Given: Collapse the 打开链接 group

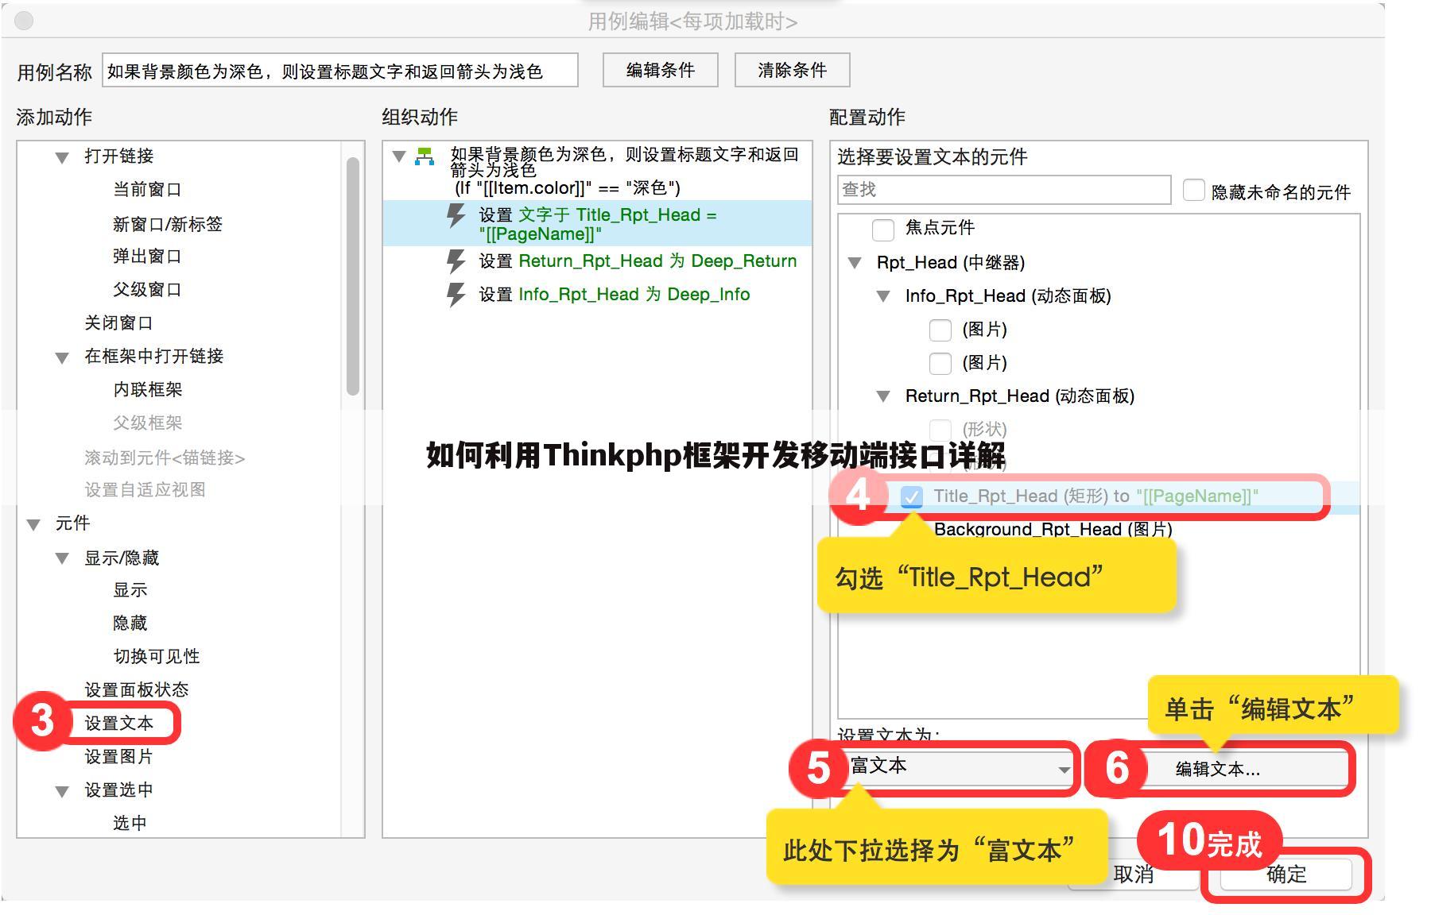Looking at the screenshot, I should 62,157.
